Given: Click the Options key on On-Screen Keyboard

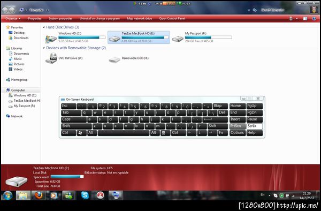Looking at the screenshot, I should [238, 133].
